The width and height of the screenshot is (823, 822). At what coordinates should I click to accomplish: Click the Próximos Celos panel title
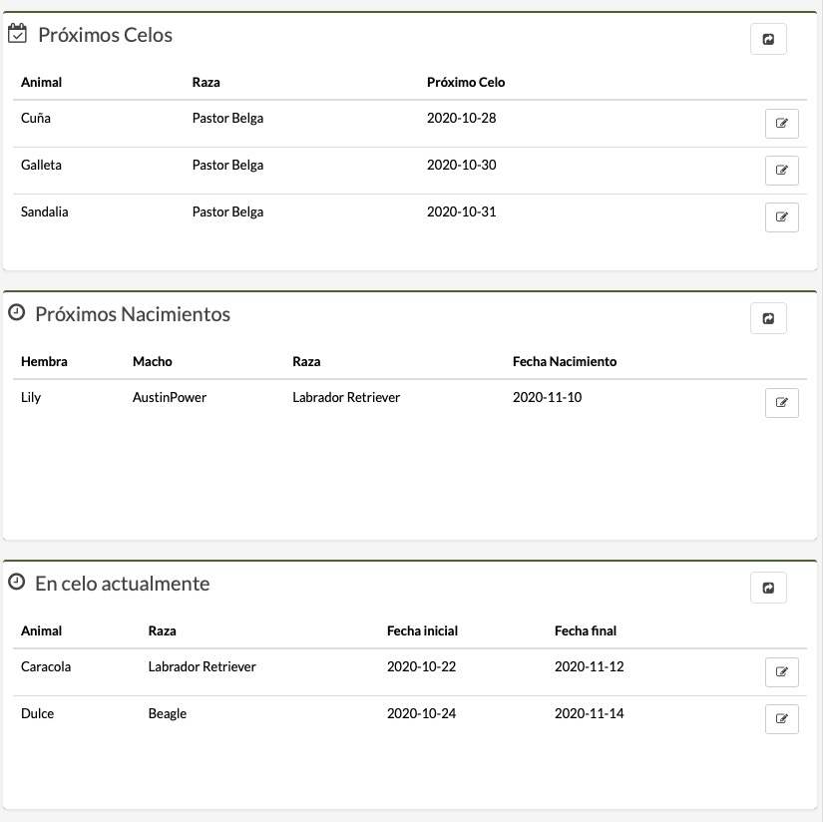pyautogui.click(x=105, y=35)
